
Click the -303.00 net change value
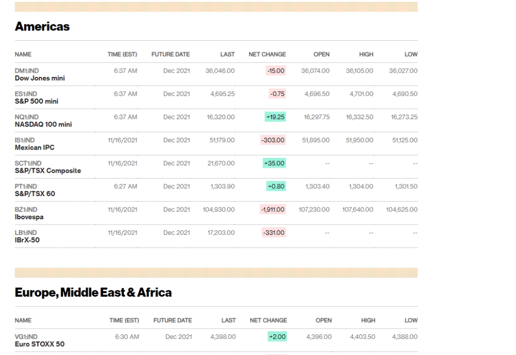pyautogui.click(x=273, y=140)
